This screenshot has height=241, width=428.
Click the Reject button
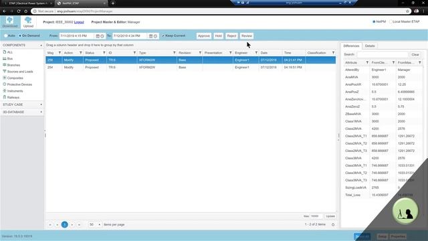(x=231, y=35)
